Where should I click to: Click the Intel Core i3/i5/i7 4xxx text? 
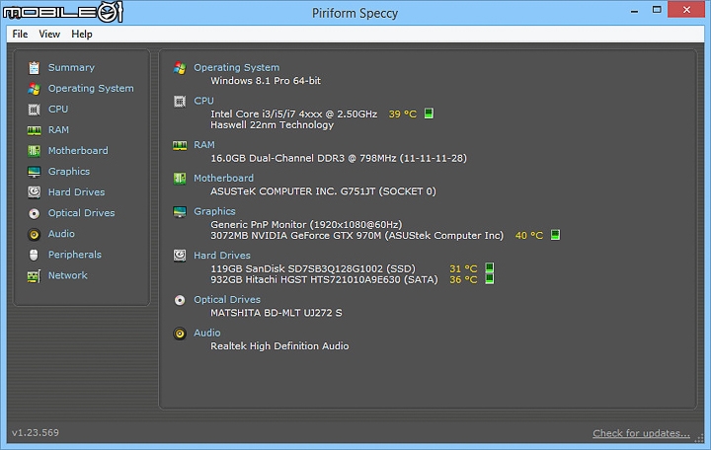click(294, 114)
